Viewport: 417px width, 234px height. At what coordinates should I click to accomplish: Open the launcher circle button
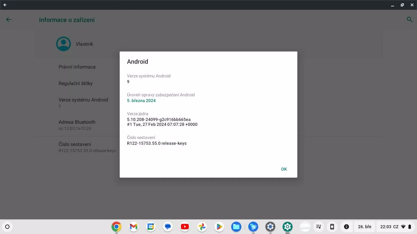7,227
